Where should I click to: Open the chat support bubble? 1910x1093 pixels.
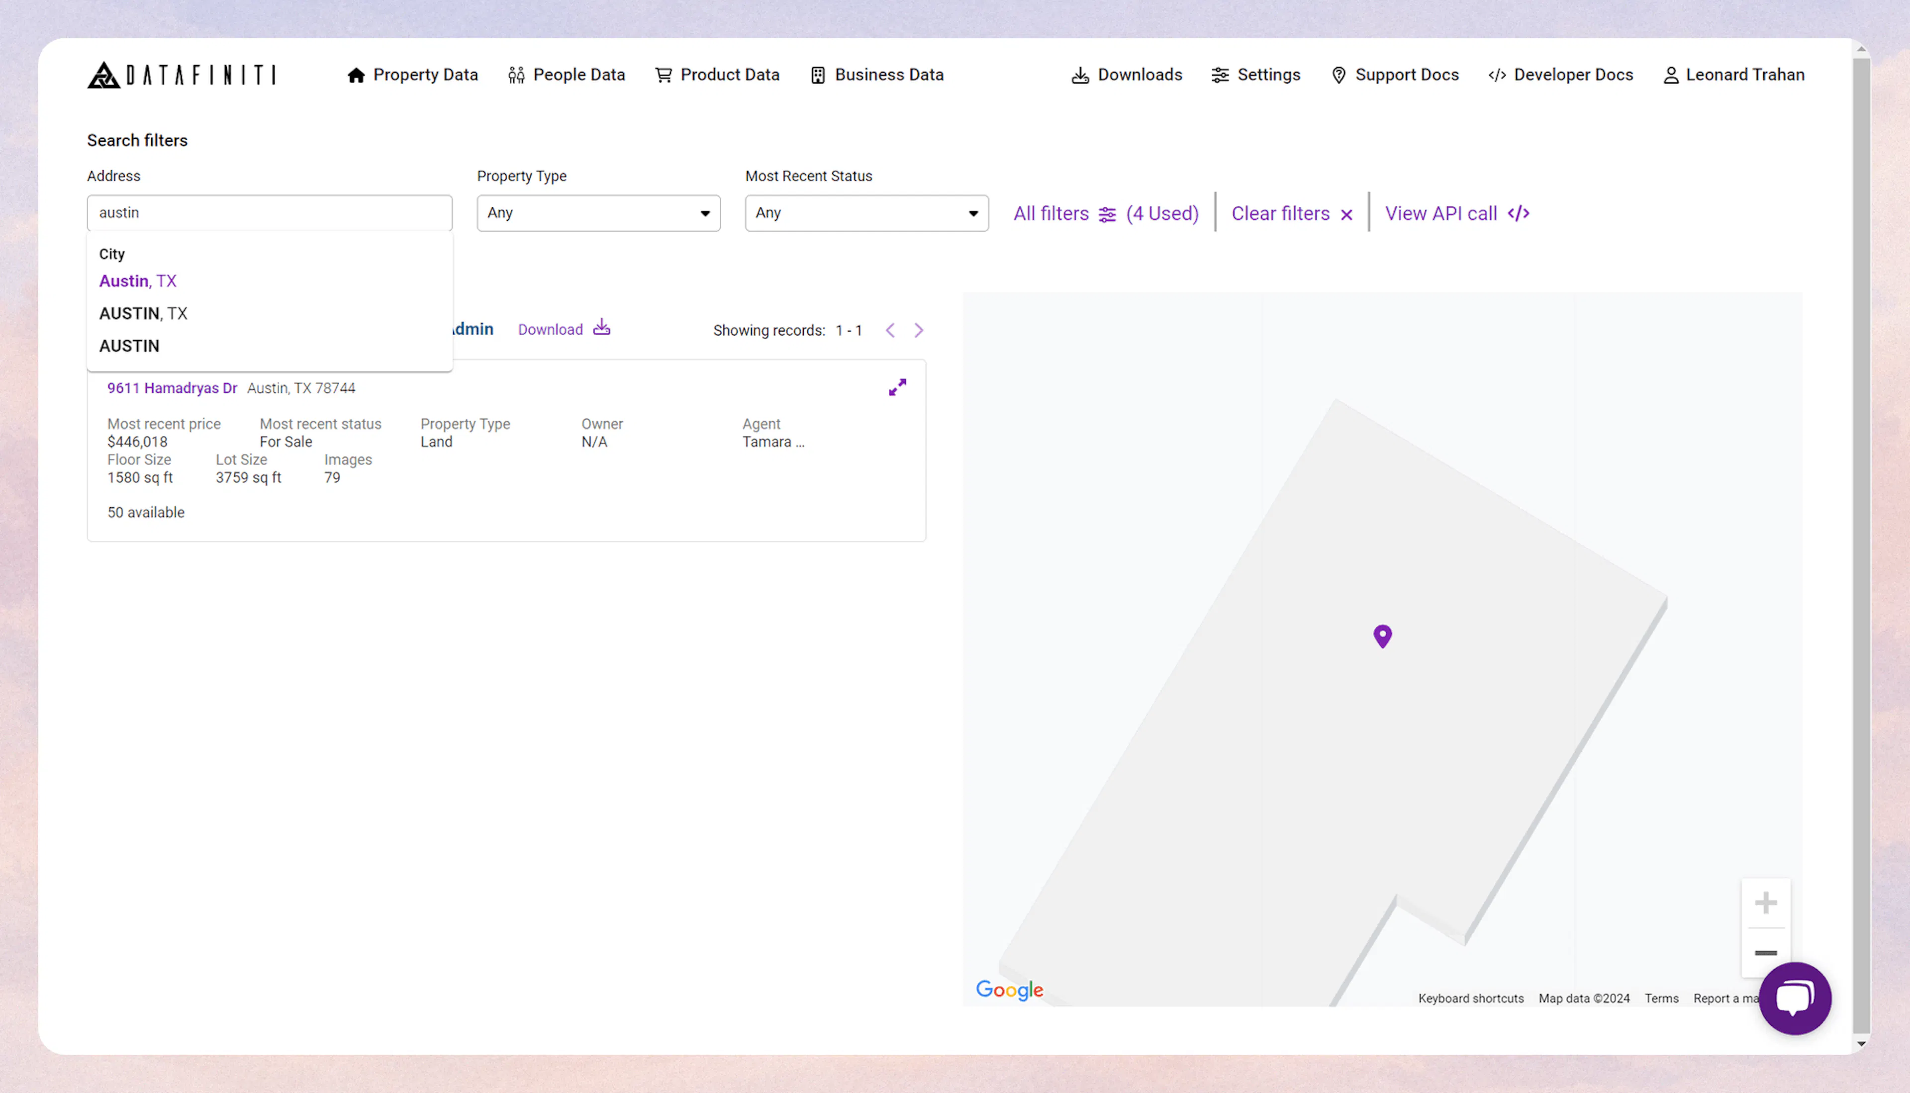point(1795,999)
